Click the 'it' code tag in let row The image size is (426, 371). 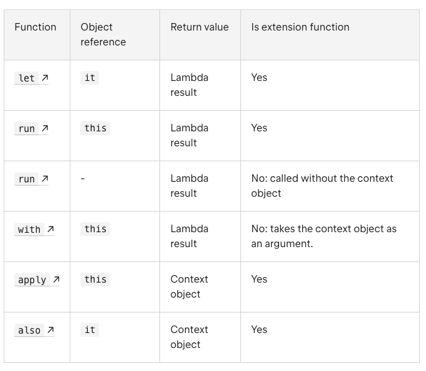(x=90, y=78)
